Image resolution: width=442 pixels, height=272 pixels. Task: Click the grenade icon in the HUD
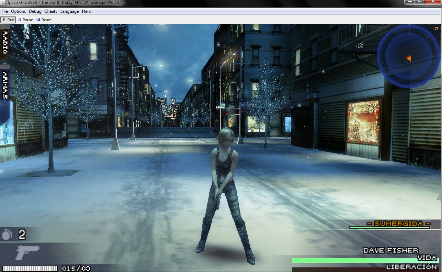tap(7, 234)
